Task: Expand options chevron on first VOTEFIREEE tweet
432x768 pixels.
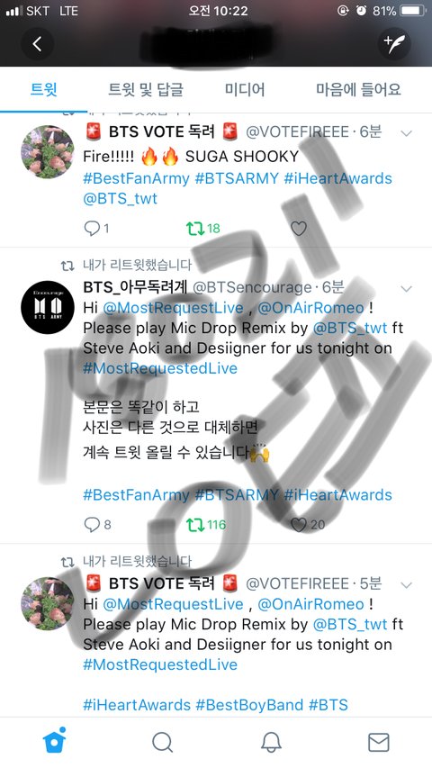Action: (x=407, y=133)
